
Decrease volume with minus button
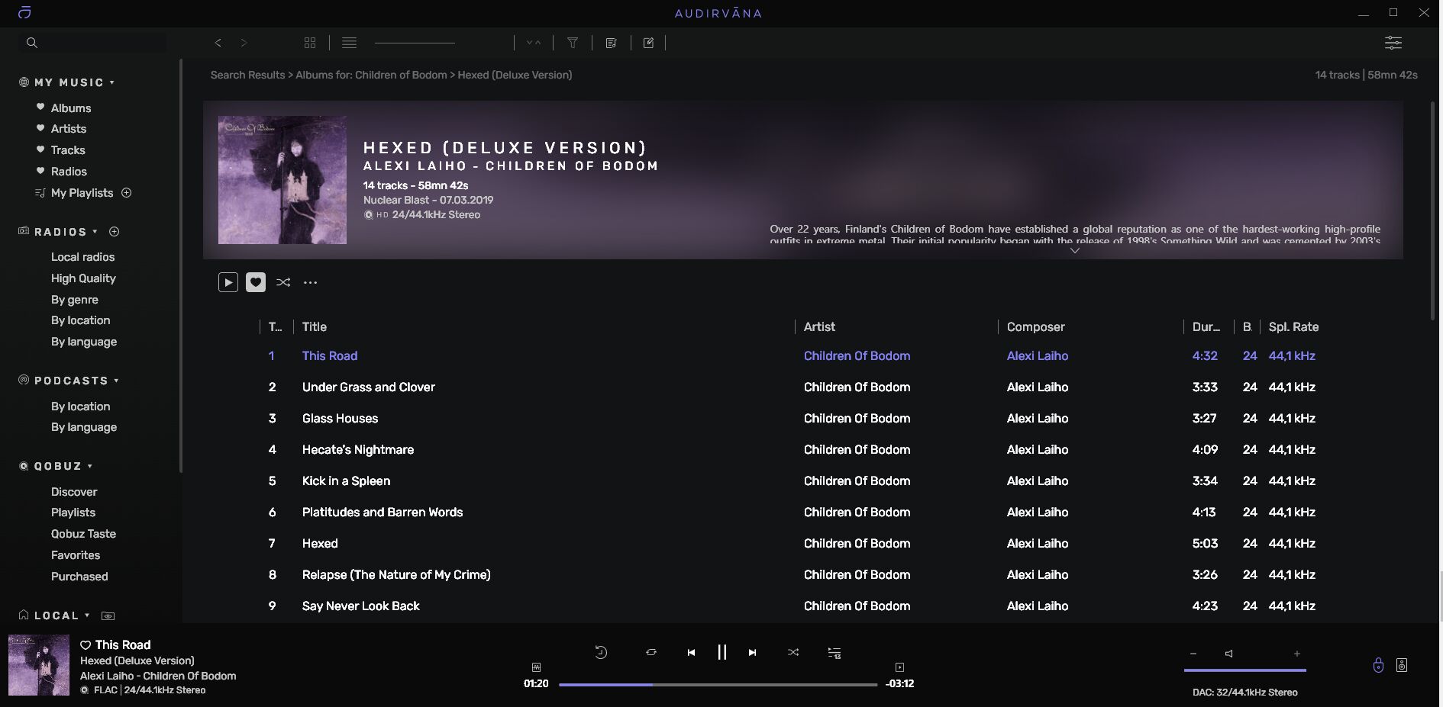coord(1193,654)
